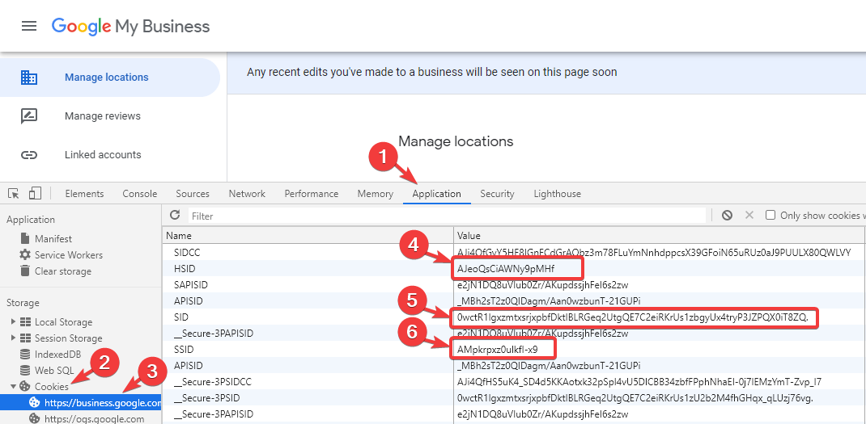Image resolution: width=866 pixels, height=424 pixels.
Task: Switch to the Network tab
Action: [247, 194]
